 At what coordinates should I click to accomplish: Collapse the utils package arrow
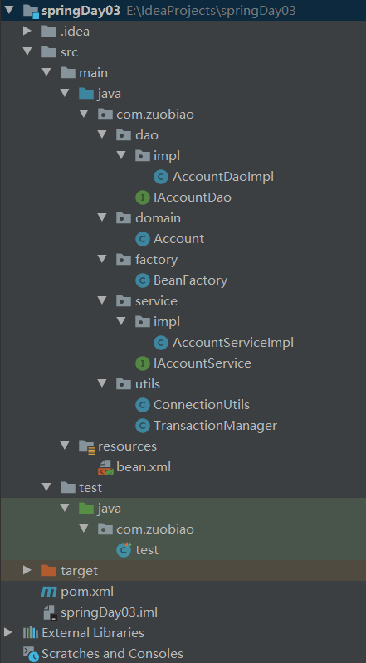click(102, 383)
